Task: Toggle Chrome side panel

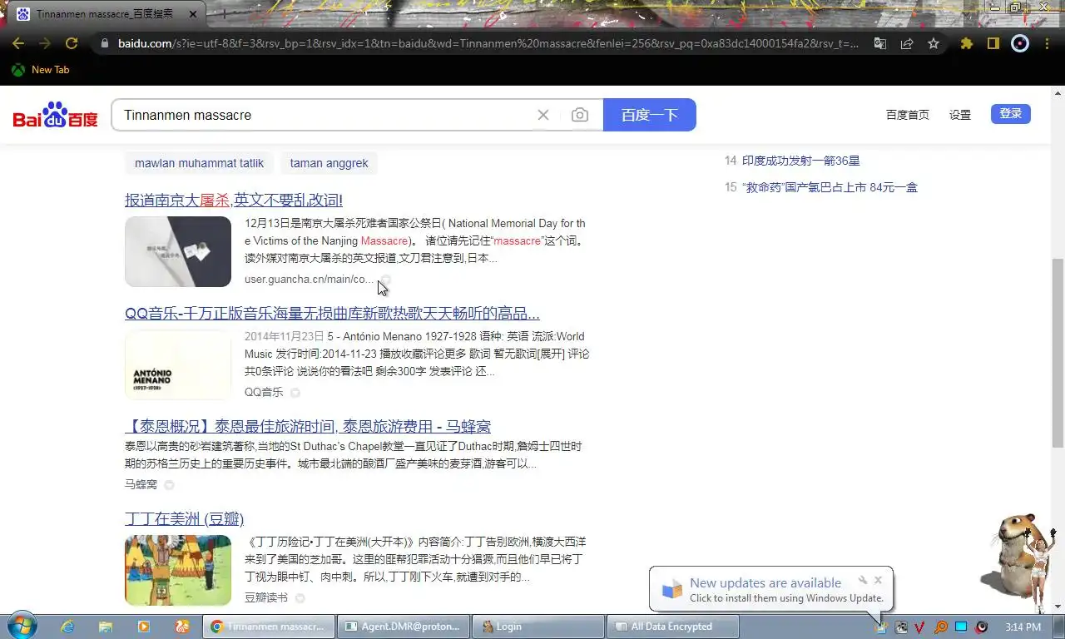Action: (993, 43)
